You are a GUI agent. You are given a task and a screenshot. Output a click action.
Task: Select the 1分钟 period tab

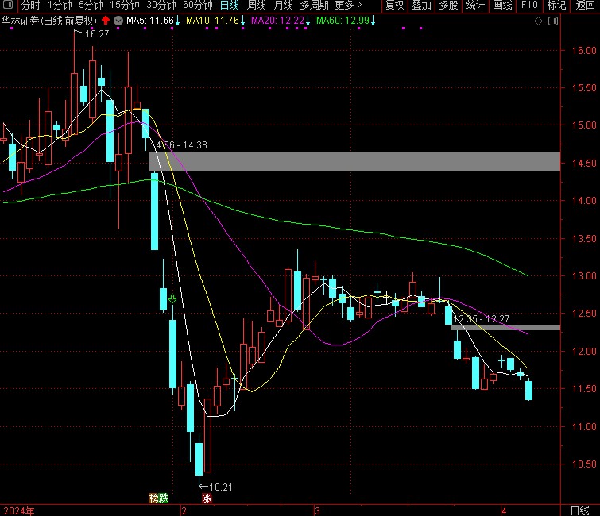[60, 5]
